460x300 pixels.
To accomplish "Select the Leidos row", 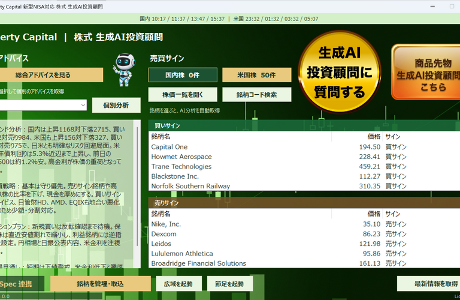I will tap(304, 244).
